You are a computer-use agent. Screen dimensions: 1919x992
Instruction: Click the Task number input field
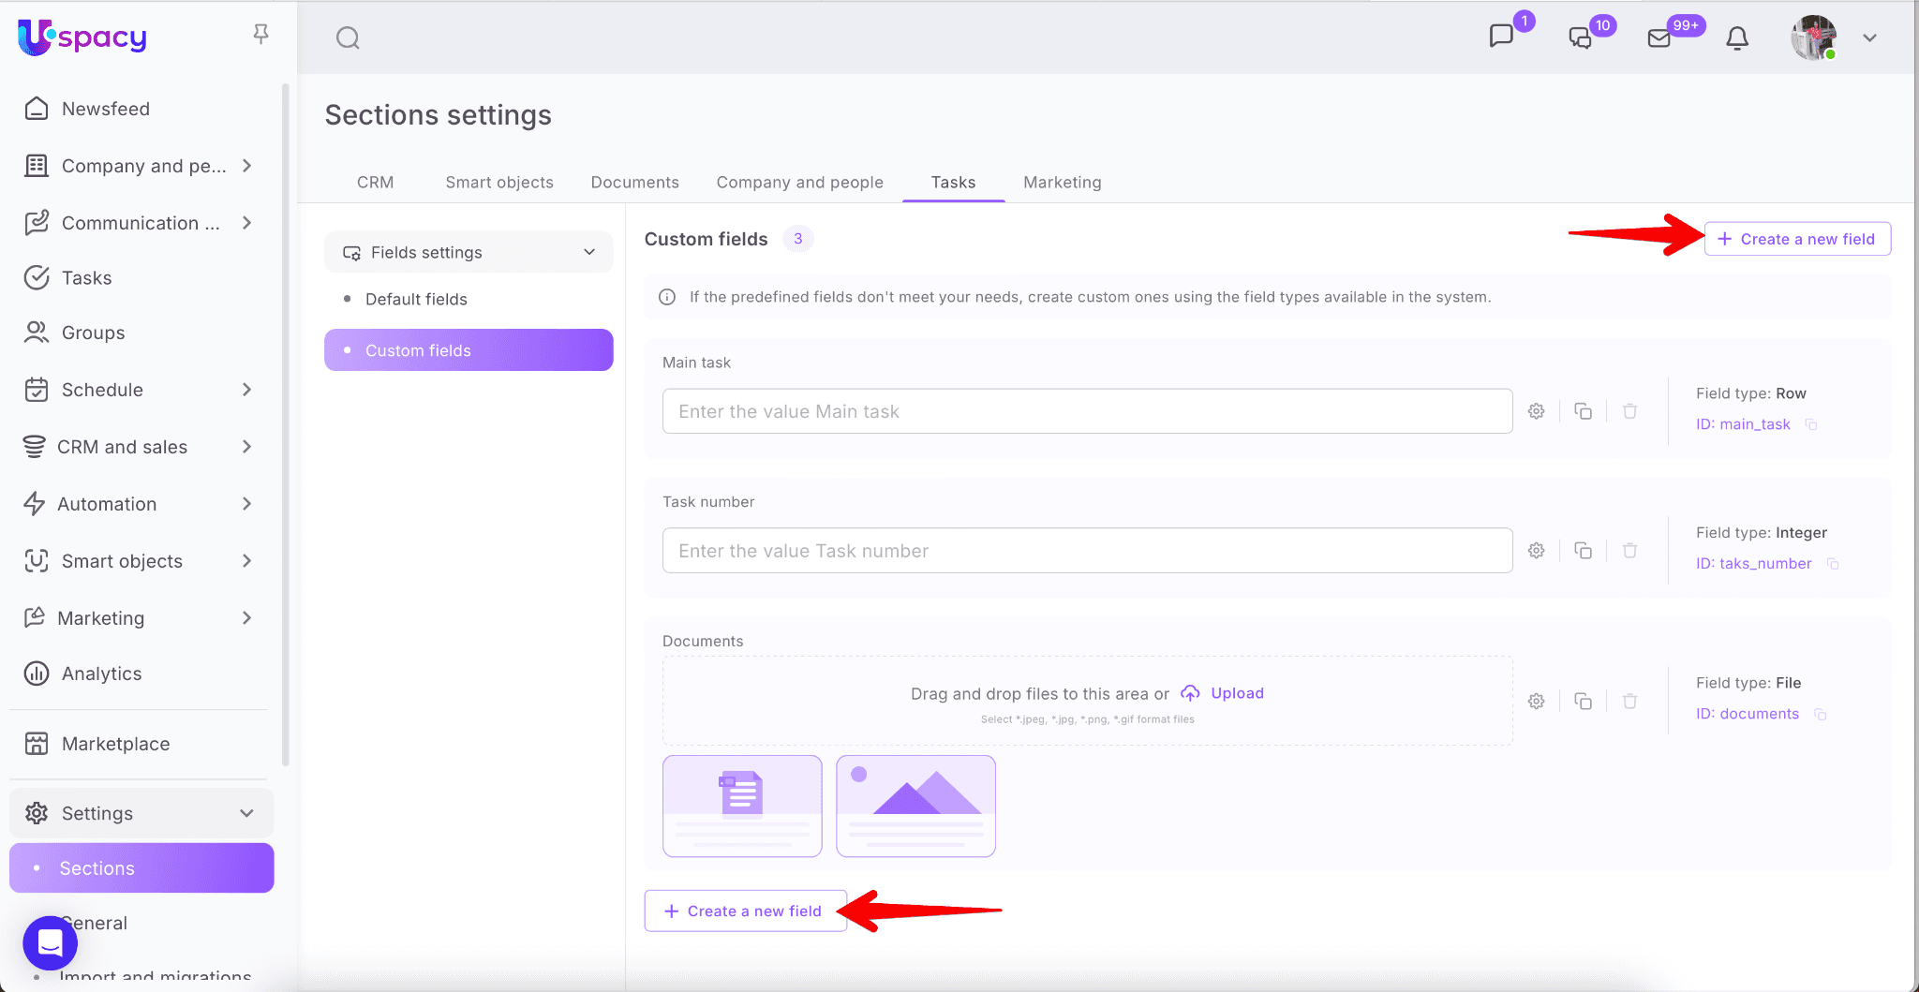(1087, 551)
